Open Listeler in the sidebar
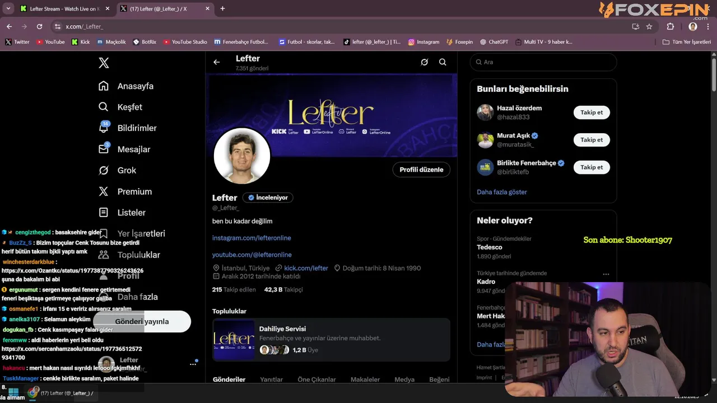Screen dimensions: 717x403 point(122,213)
